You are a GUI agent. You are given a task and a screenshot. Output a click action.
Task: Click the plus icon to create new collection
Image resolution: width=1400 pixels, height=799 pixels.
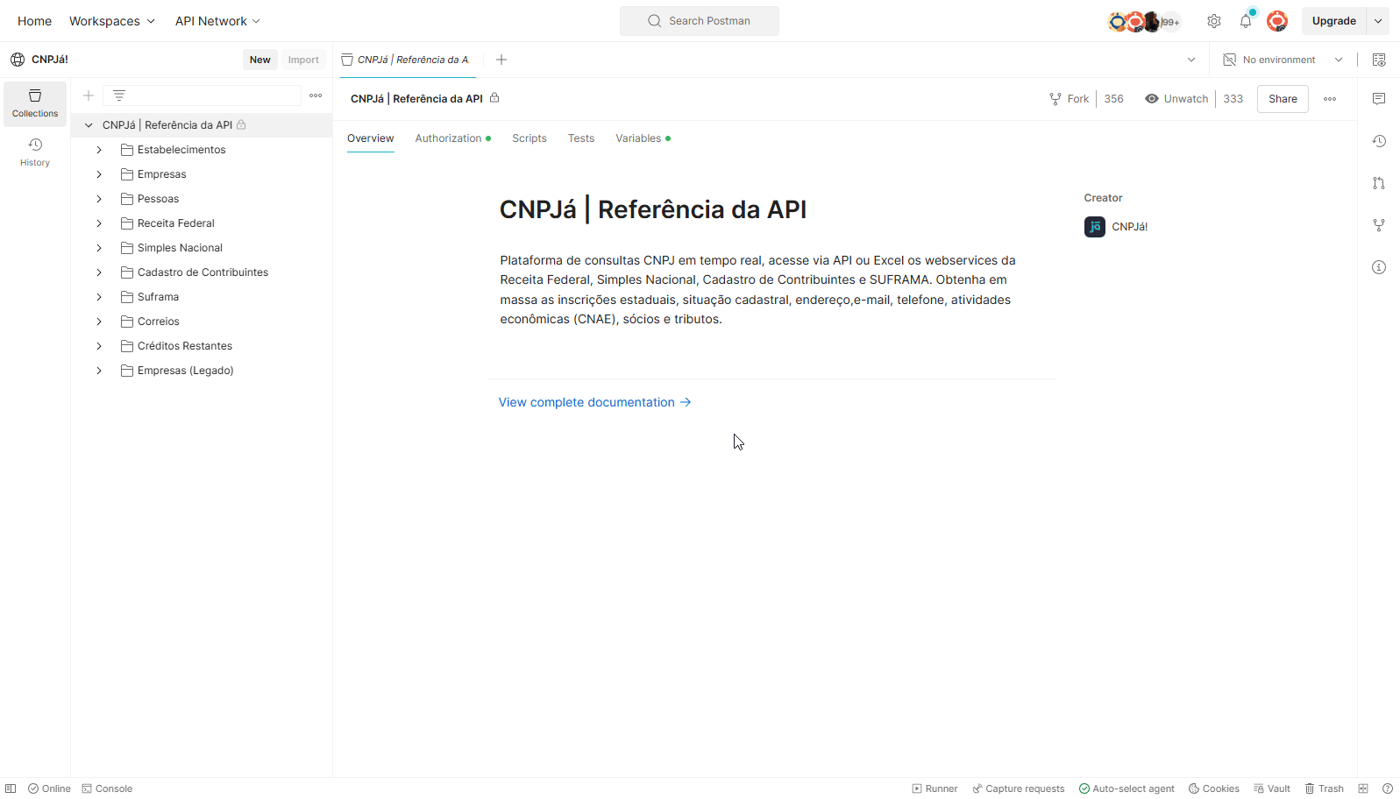[89, 95]
